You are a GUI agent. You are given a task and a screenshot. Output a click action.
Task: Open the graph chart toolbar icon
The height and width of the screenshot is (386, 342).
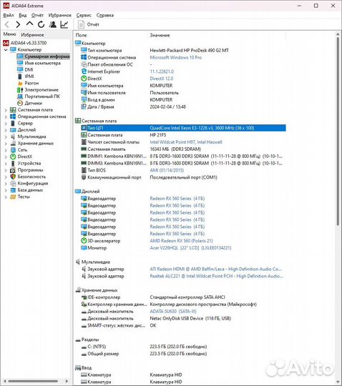coord(64,24)
